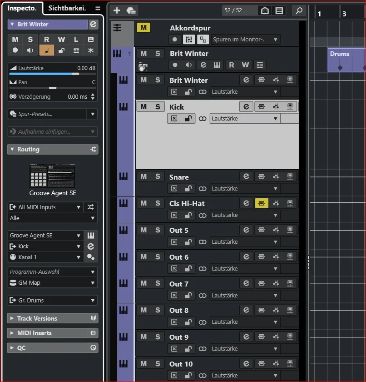Open the Inspector settings menu icon

(x=98, y=9)
